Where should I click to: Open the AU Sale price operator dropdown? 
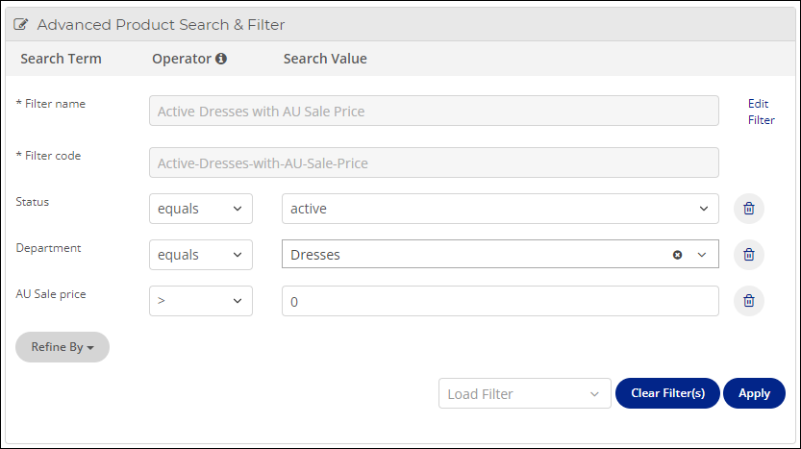(201, 301)
